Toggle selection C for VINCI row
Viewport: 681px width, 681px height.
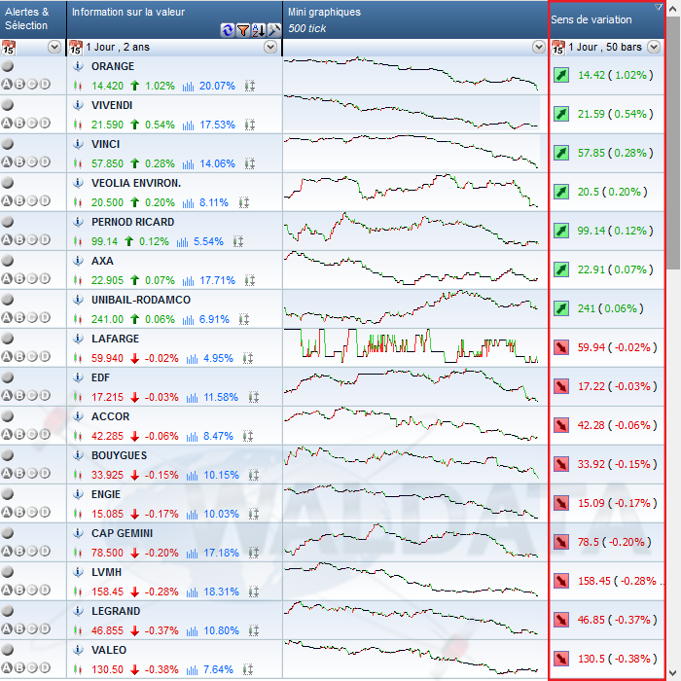point(32,162)
